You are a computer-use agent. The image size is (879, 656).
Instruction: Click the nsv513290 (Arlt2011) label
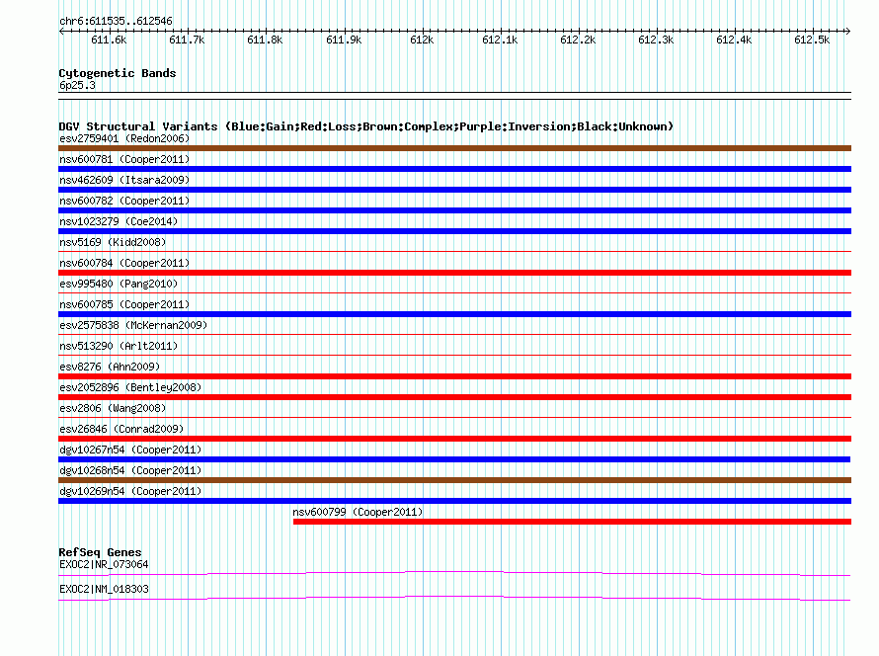point(119,346)
